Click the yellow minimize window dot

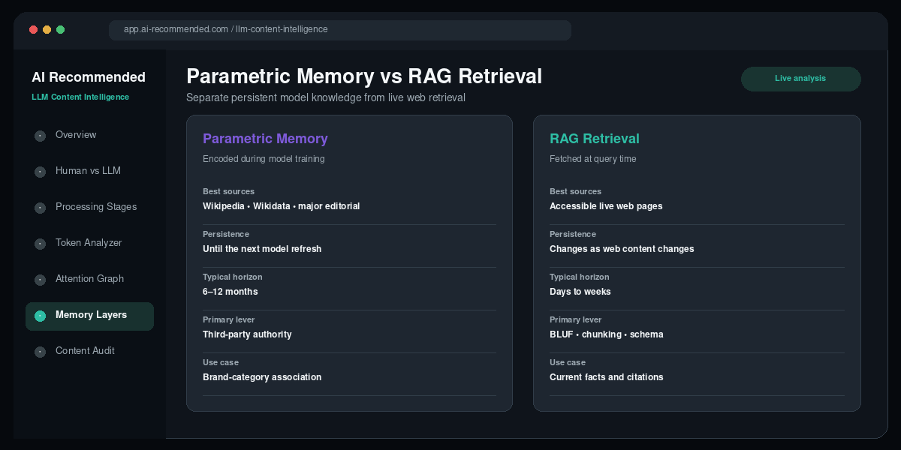[x=47, y=30]
